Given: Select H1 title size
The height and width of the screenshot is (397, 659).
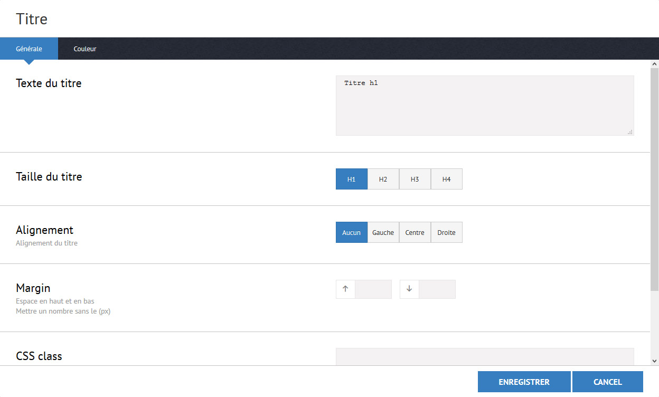Looking at the screenshot, I should point(352,179).
